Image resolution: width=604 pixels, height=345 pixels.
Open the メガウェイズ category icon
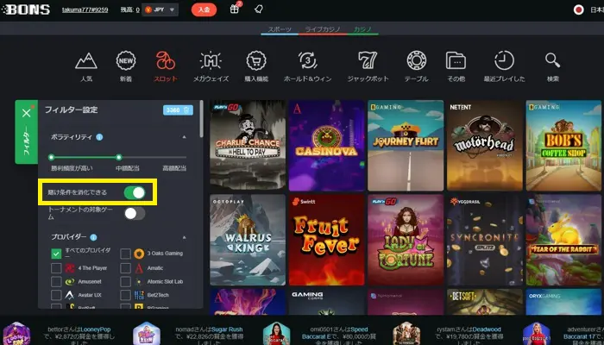[x=211, y=61]
